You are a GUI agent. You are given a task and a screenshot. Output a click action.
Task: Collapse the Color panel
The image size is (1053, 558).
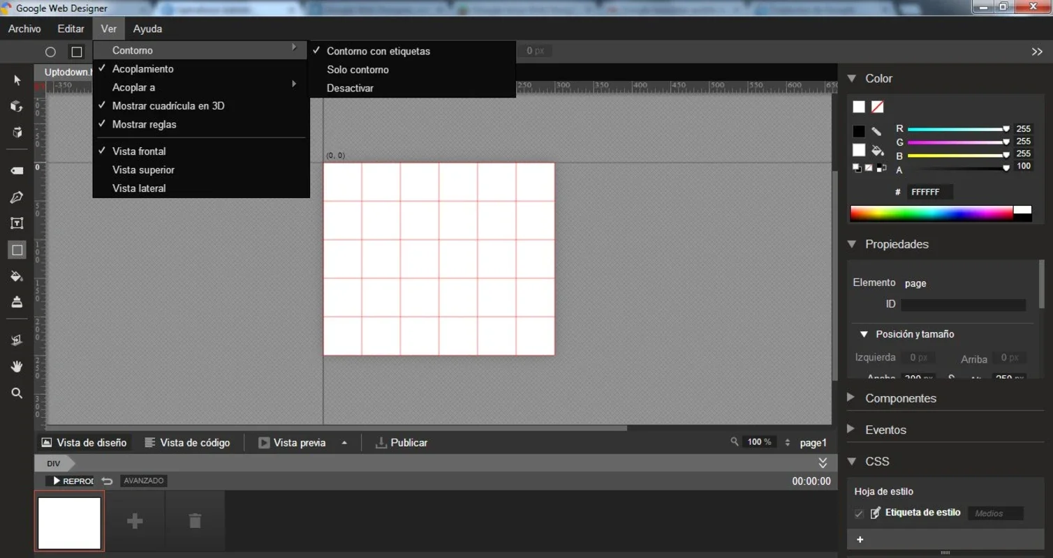[851, 78]
